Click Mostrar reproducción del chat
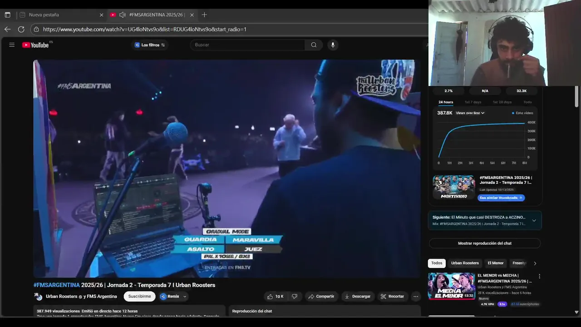The width and height of the screenshot is (581, 327). [x=485, y=243]
